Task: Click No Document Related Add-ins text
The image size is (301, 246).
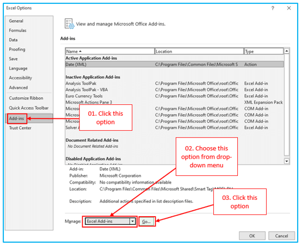Action: pos(93,147)
